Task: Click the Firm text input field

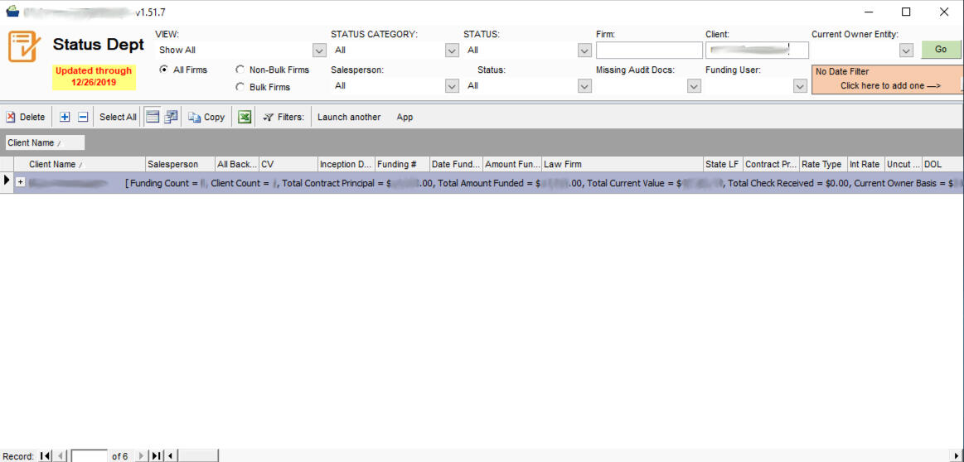Action: pyautogui.click(x=648, y=51)
